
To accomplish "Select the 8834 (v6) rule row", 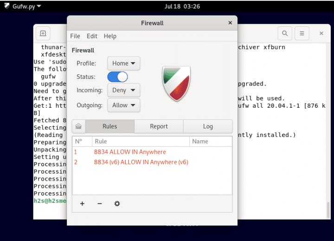I will (x=141, y=162).
